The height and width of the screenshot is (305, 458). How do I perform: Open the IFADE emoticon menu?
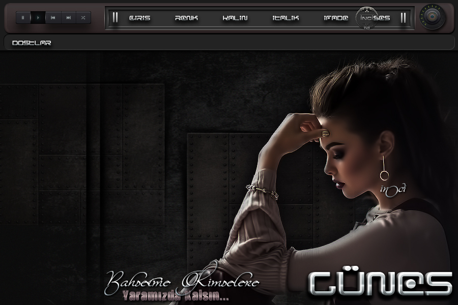point(336,18)
